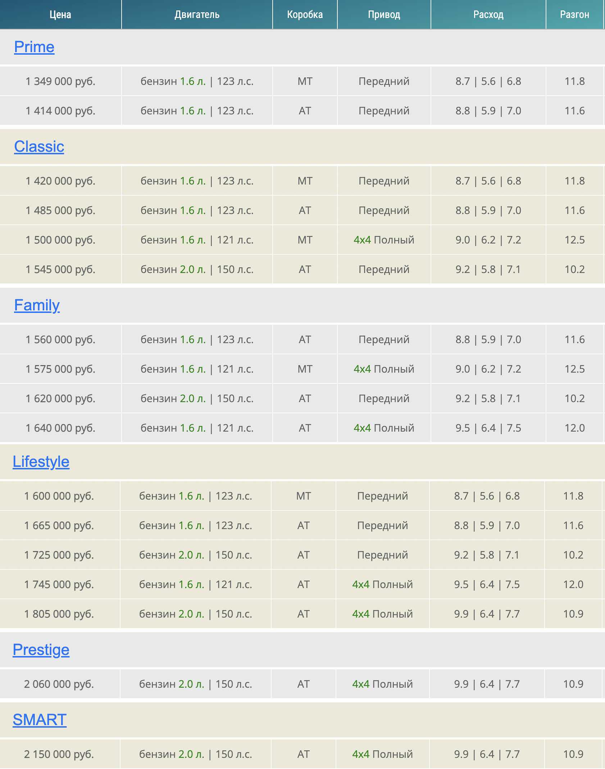605x769 pixels.
Task: Click the Family trim link
Action: pos(37,305)
